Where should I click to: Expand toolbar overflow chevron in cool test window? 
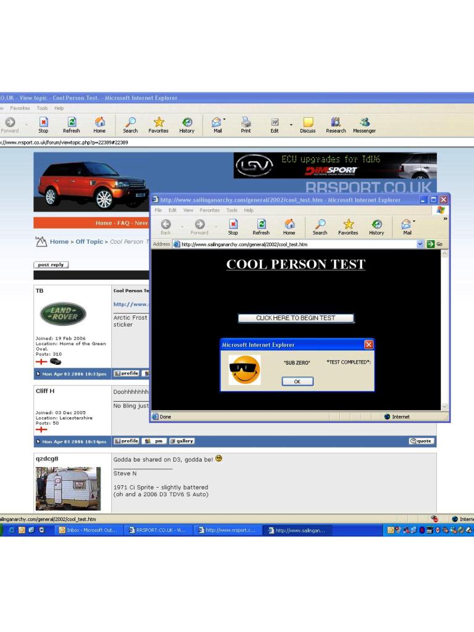(445, 219)
